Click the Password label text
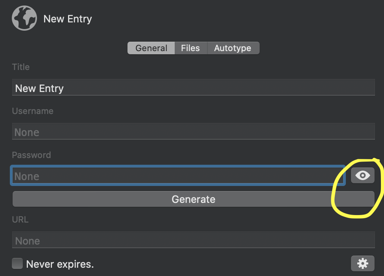The image size is (384, 276). (31, 155)
